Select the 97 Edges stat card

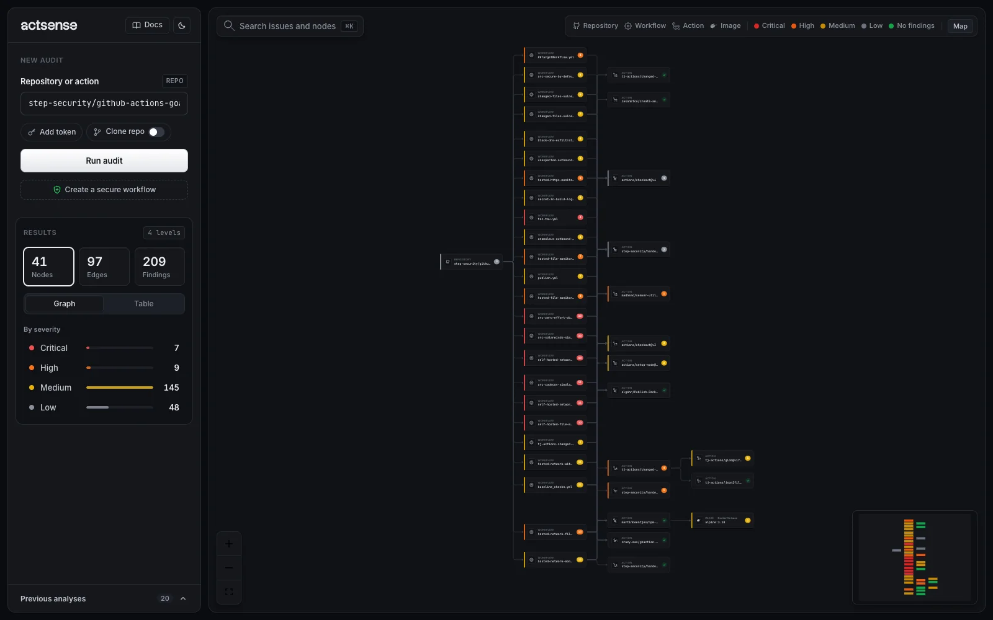104,267
